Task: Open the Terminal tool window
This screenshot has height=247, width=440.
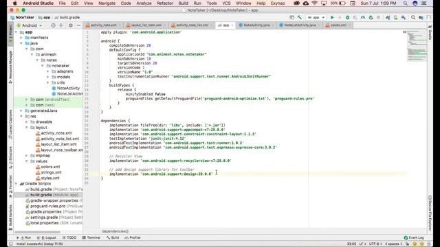Action: 91,237
